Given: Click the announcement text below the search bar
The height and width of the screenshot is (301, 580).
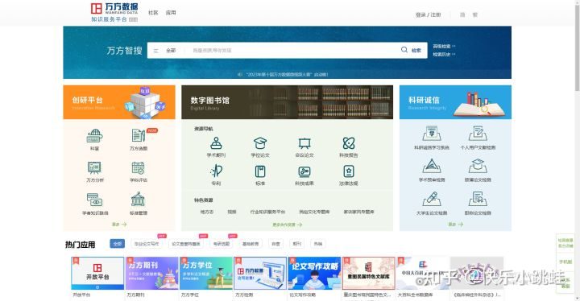Looking at the screenshot, I should (287, 74).
